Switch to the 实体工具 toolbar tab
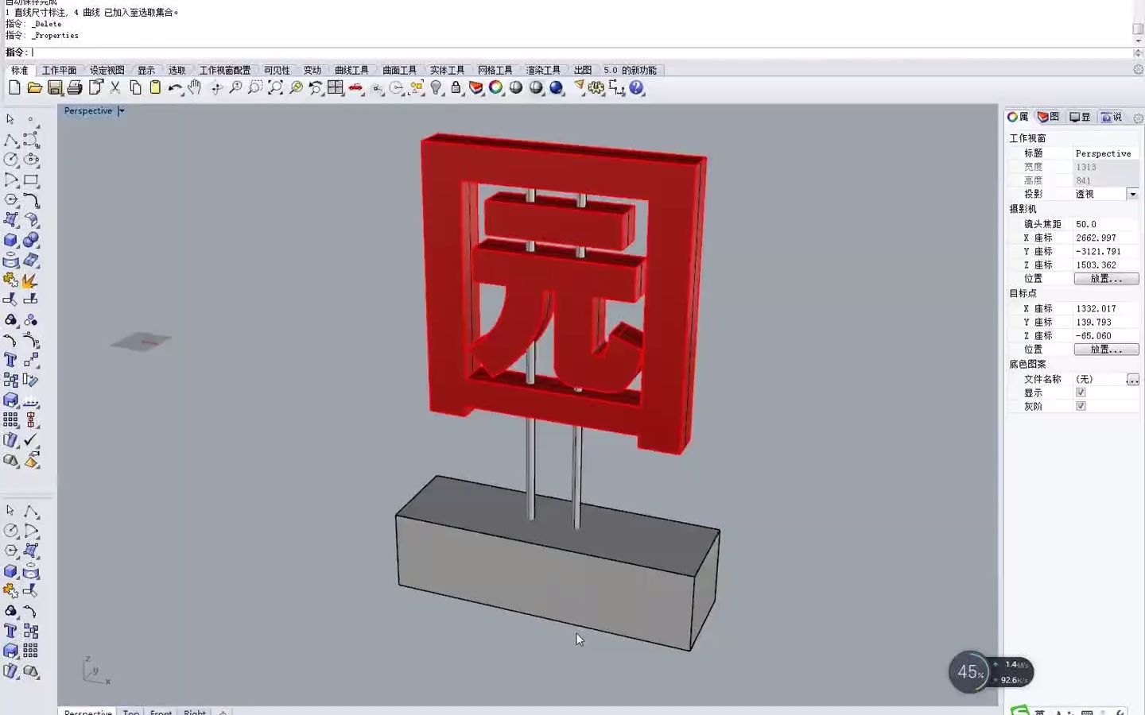 point(447,70)
